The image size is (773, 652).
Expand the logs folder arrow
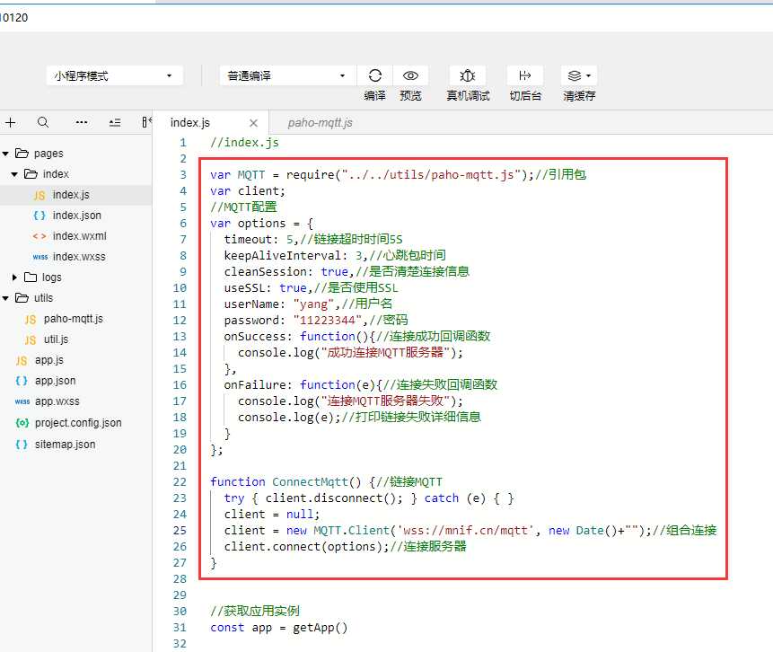[14, 278]
